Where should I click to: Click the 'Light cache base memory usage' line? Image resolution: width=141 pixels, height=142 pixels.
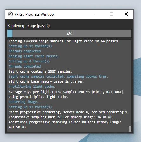(x=46, y=82)
